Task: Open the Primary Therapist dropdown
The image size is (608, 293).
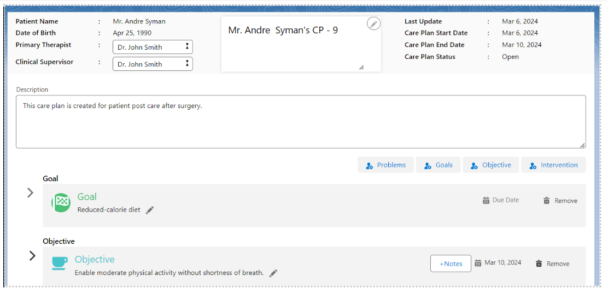Action: [153, 47]
